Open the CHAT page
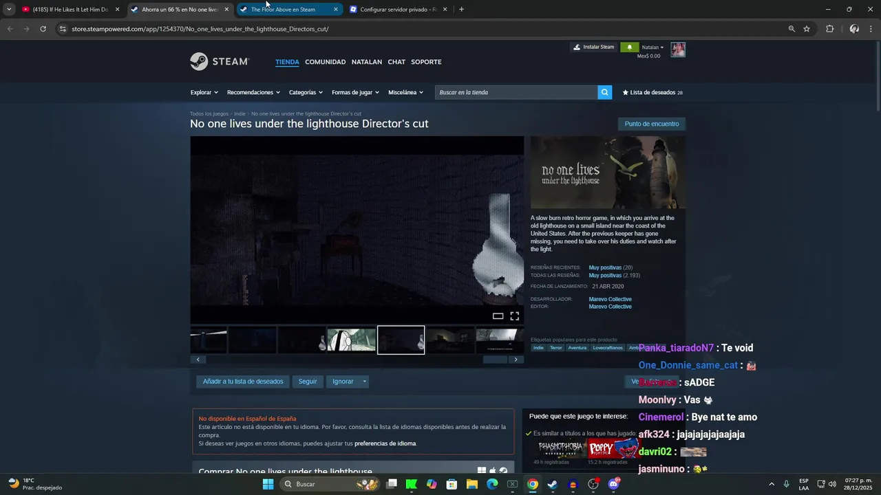881x495 pixels. [396, 62]
